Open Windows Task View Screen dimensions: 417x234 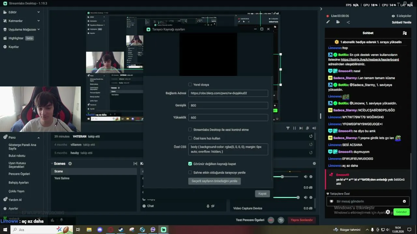pyautogui.click(x=78, y=230)
